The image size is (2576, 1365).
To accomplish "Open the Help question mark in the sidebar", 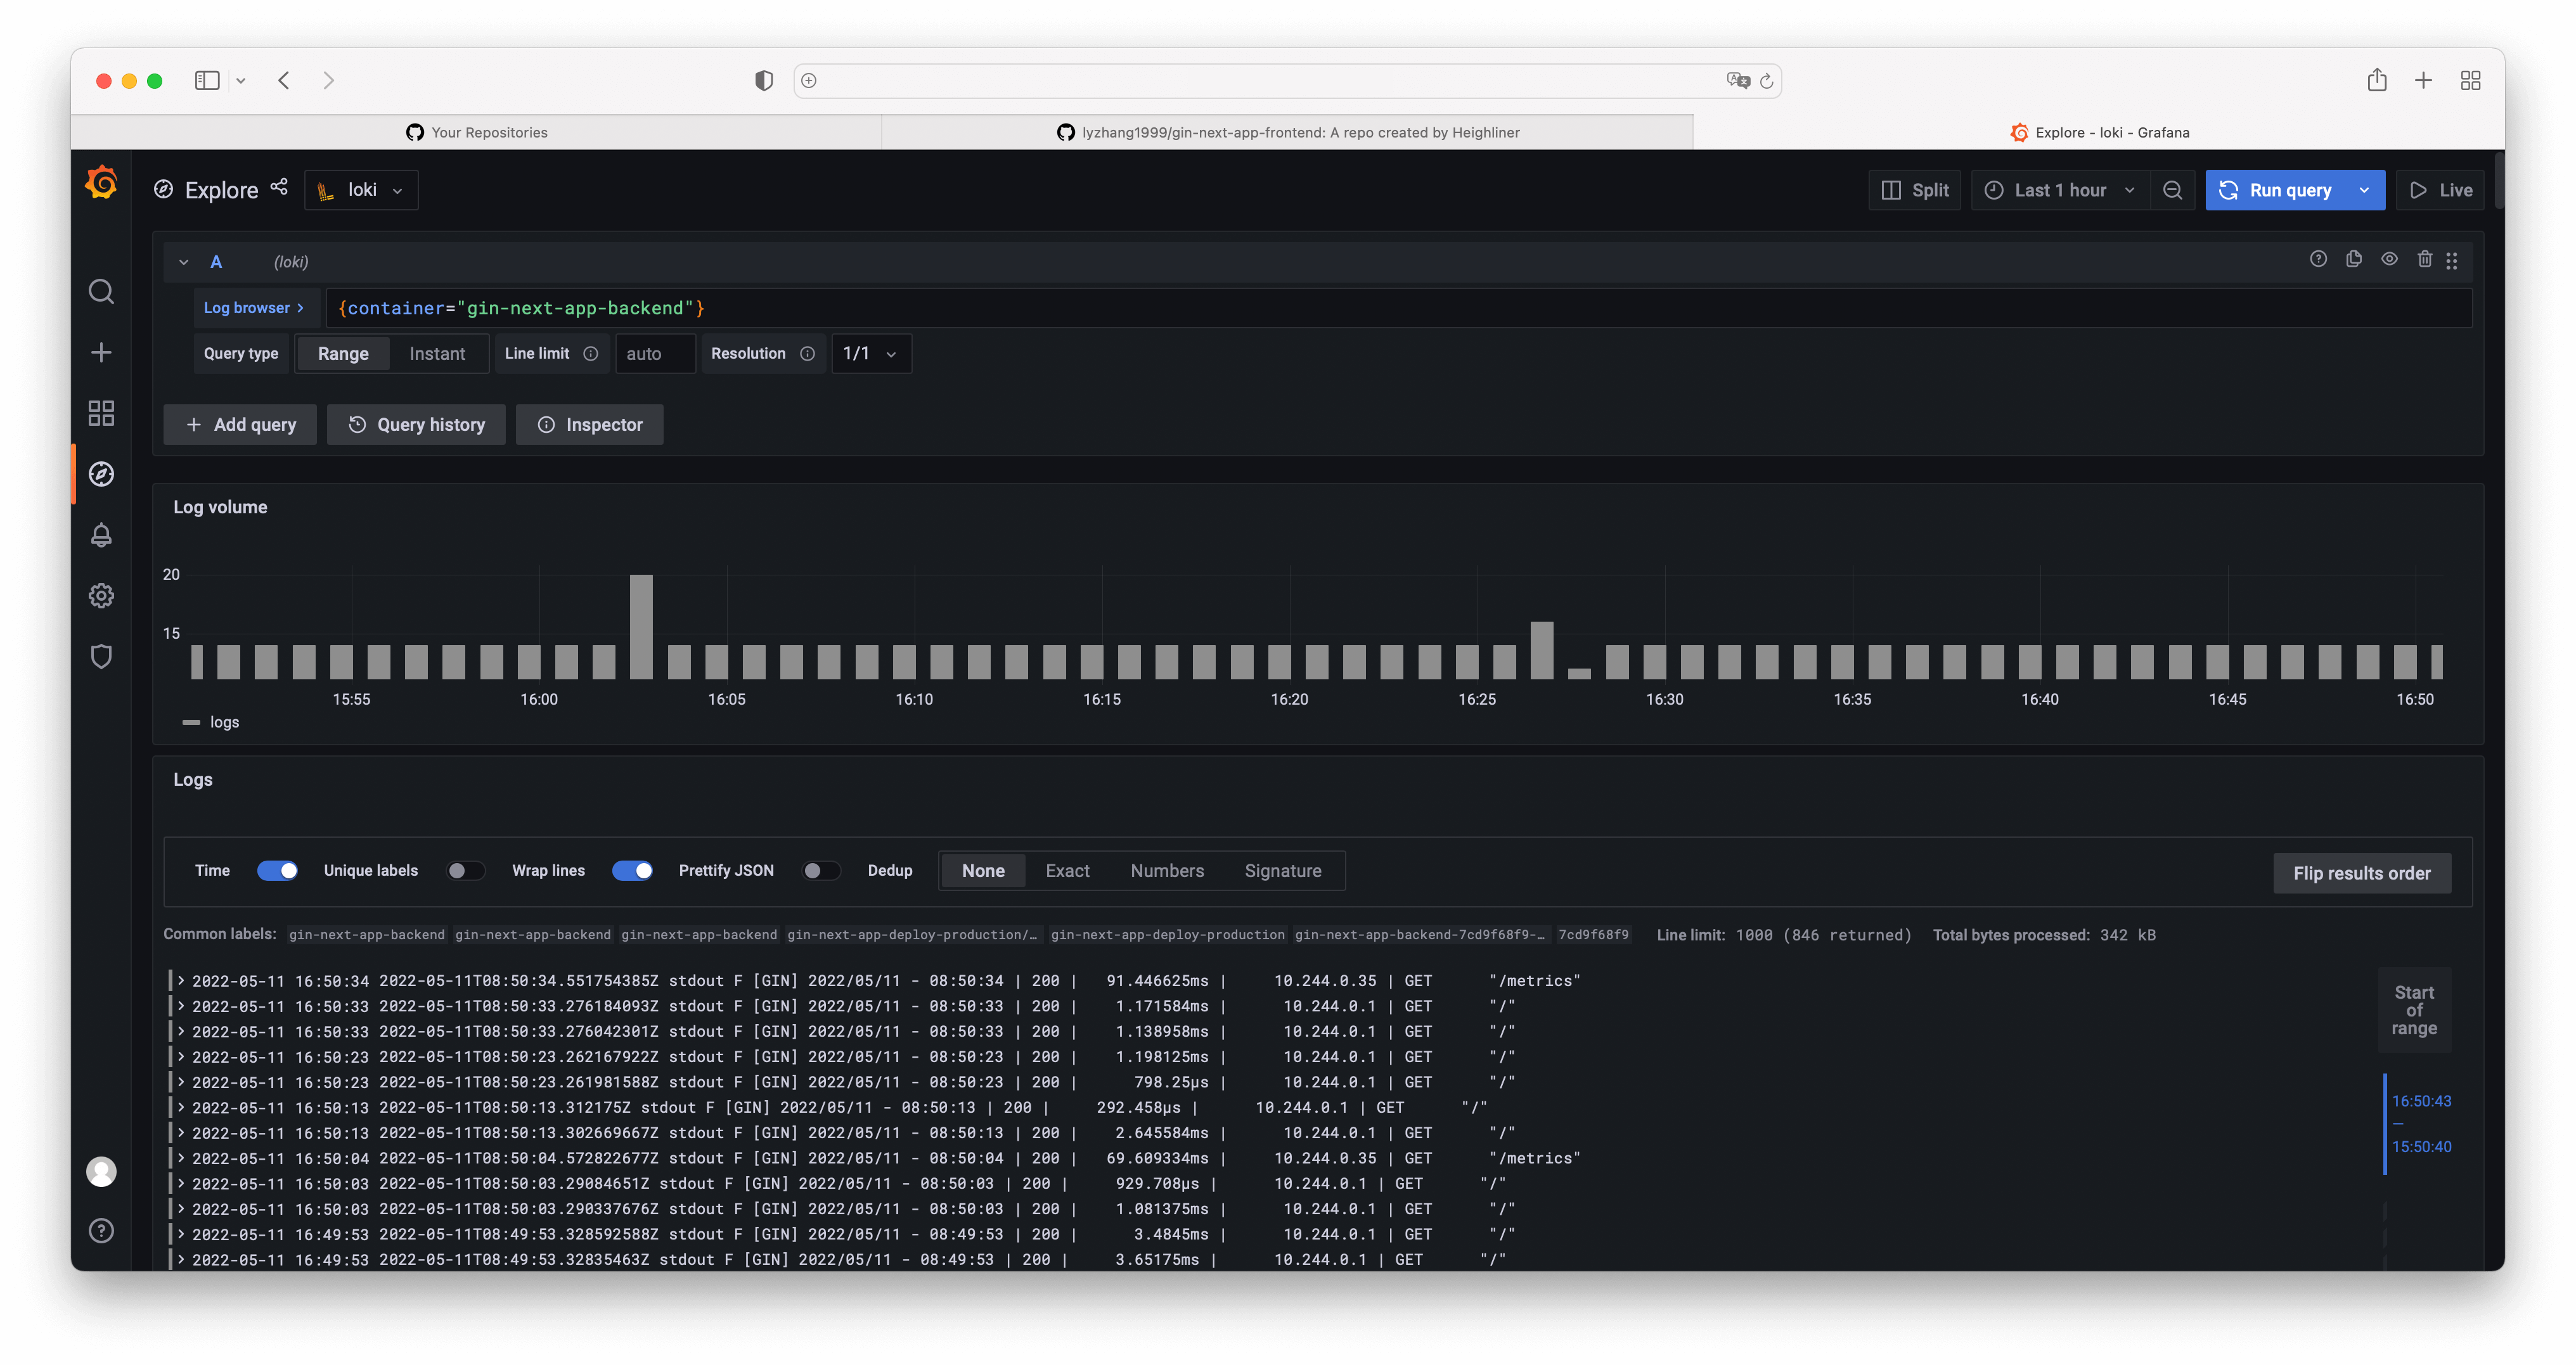I will pyautogui.click(x=101, y=1230).
